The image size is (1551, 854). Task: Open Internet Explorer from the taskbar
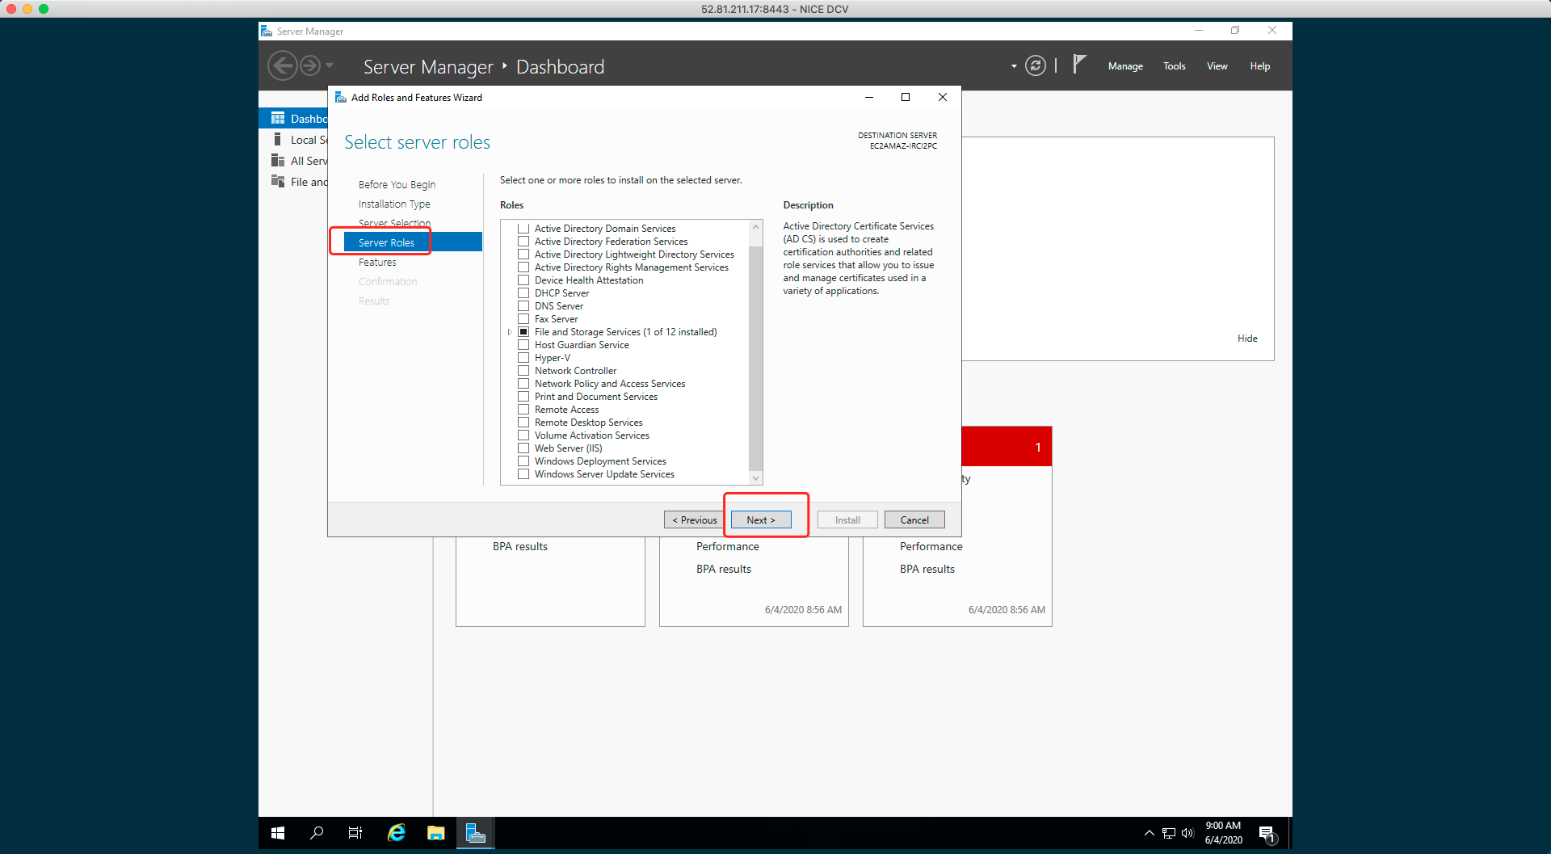point(397,832)
